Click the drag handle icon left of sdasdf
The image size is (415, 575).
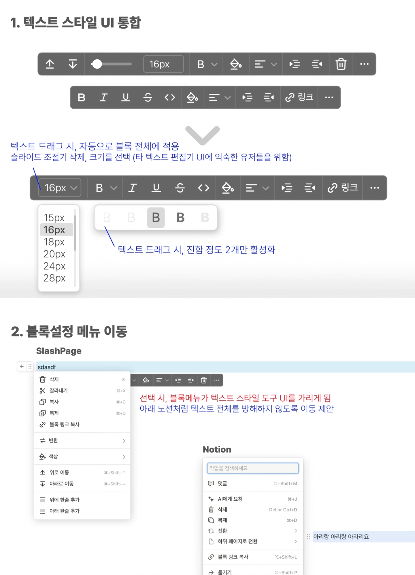[x=30, y=367]
